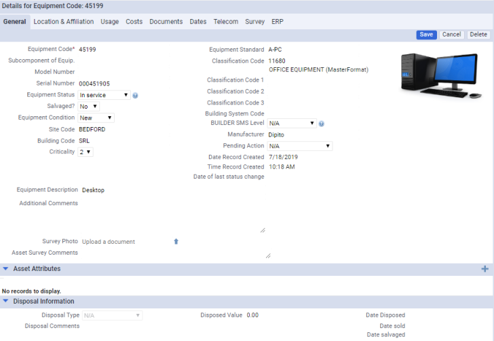Open the Salvaged? dropdown

point(89,107)
